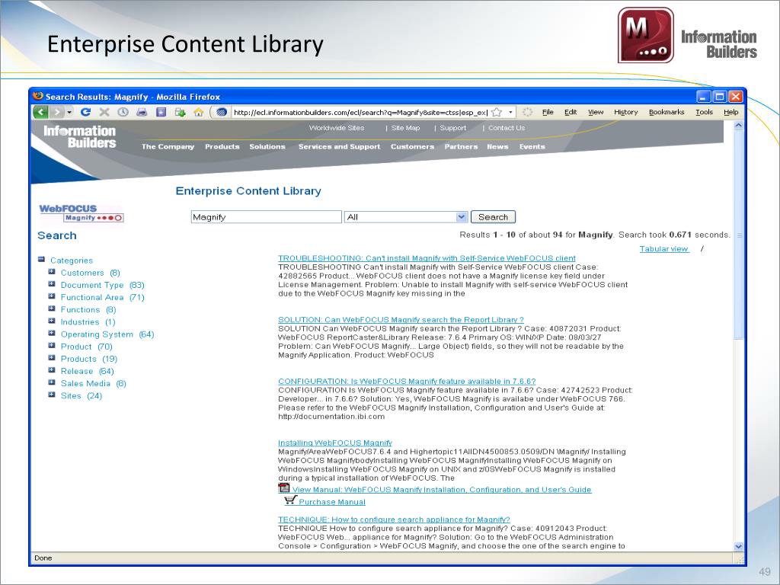This screenshot has width=780, height=585.
Task: Expand the Release (64) category
Action: pyautogui.click(x=52, y=370)
